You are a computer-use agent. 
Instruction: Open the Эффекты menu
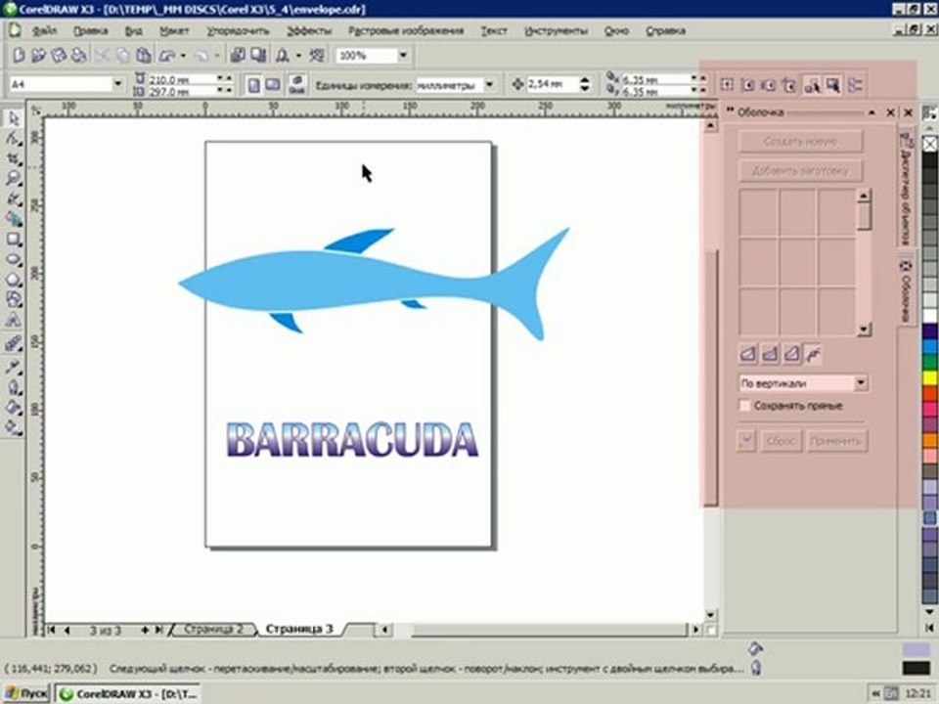click(x=308, y=30)
